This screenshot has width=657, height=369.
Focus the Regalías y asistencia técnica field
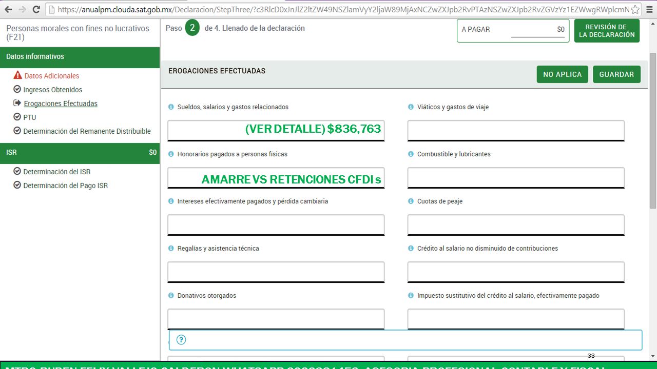[x=276, y=272]
